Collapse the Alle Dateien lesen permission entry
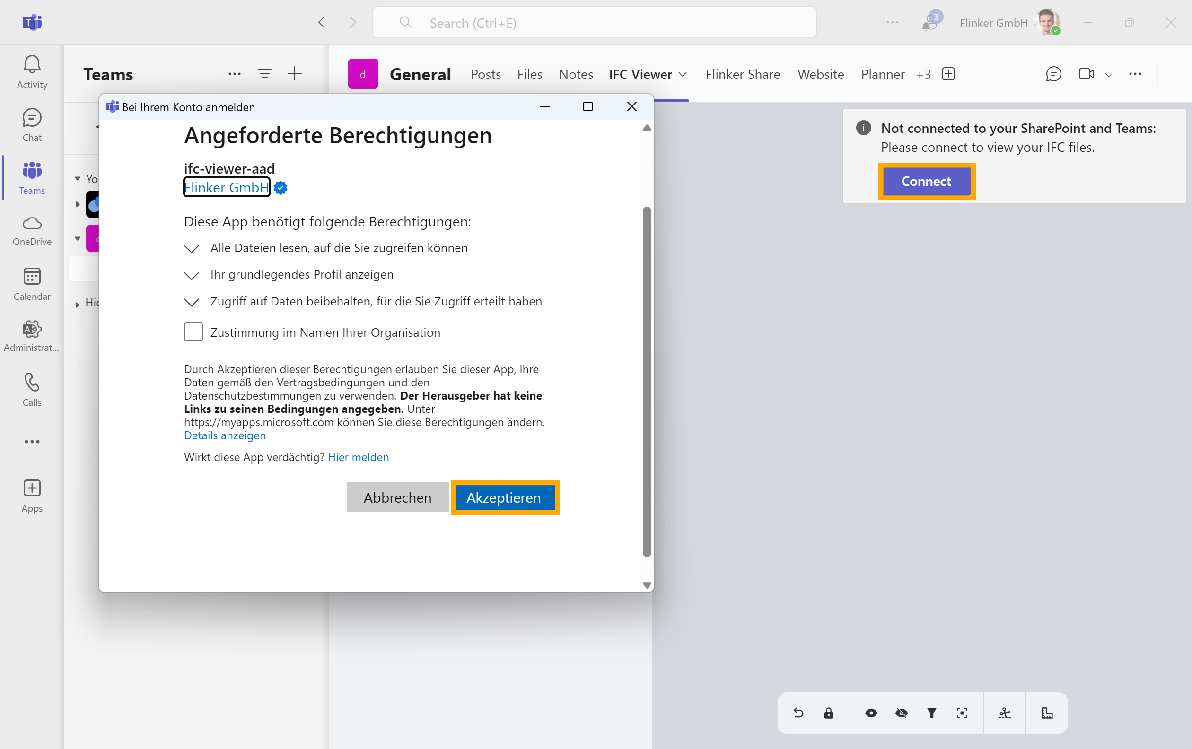 coord(192,249)
